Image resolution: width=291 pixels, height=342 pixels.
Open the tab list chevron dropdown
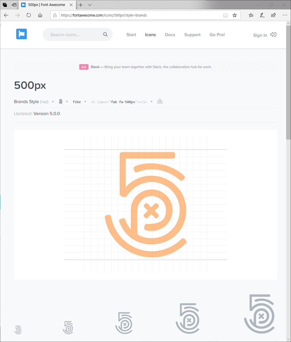(90, 5)
